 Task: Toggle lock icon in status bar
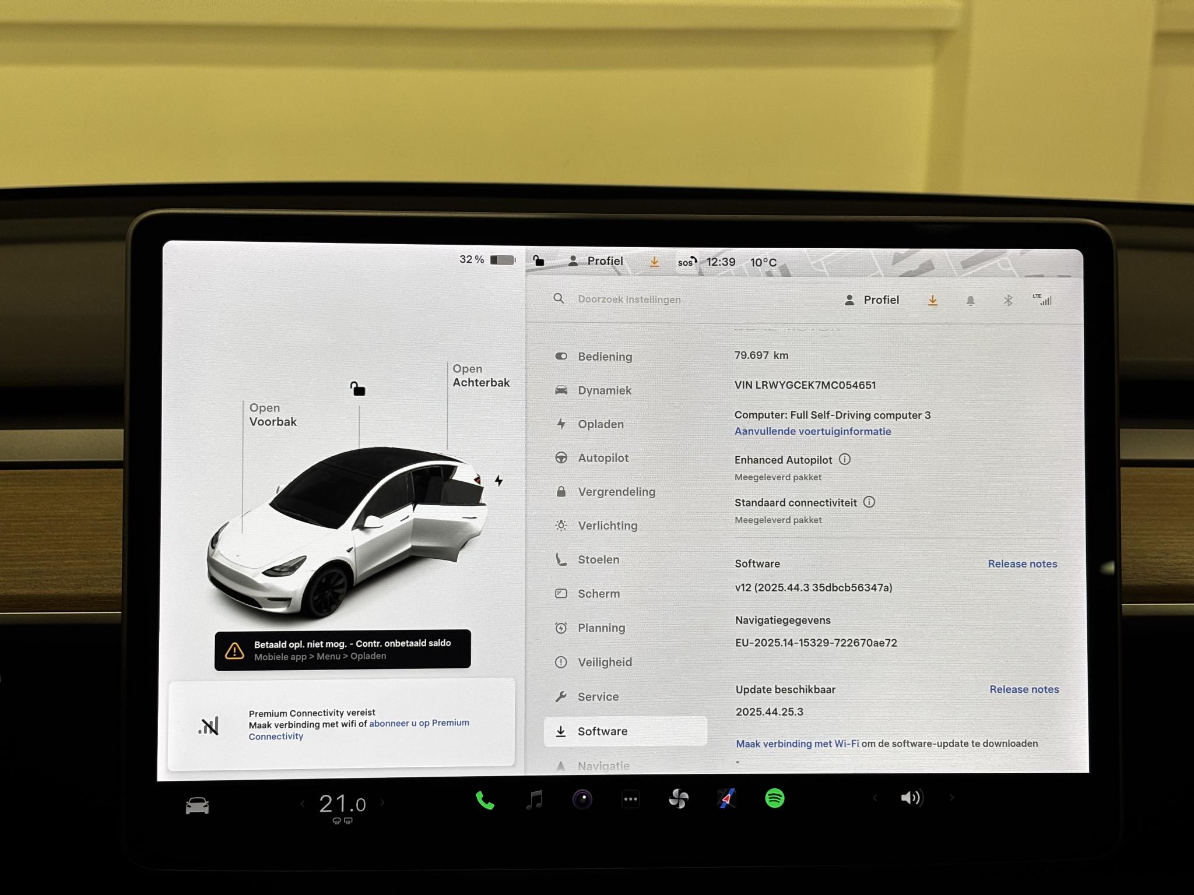[538, 261]
